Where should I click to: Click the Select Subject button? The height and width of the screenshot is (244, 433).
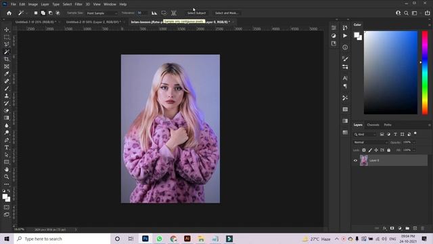pyautogui.click(x=196, y=13)
